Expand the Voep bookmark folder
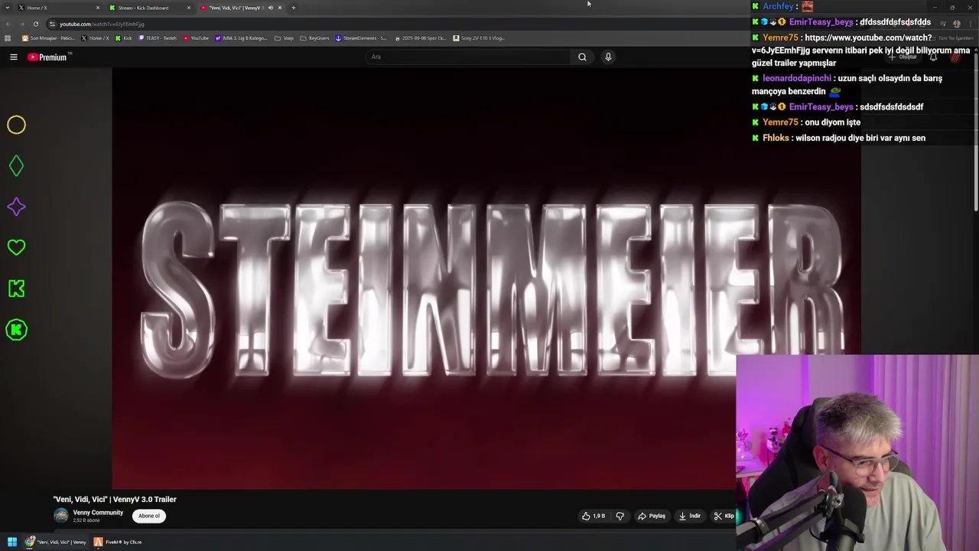This screenshot has width=979, height=551. click(284, 37)
